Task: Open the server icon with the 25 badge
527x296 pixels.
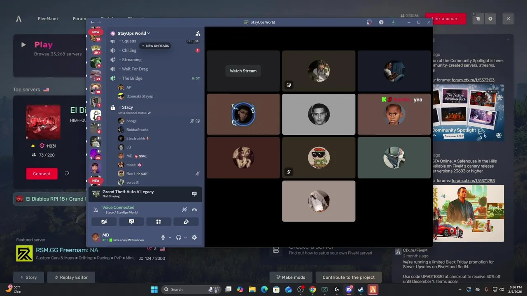Action: [96, 154]
